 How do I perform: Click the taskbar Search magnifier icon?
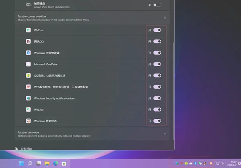30,163
